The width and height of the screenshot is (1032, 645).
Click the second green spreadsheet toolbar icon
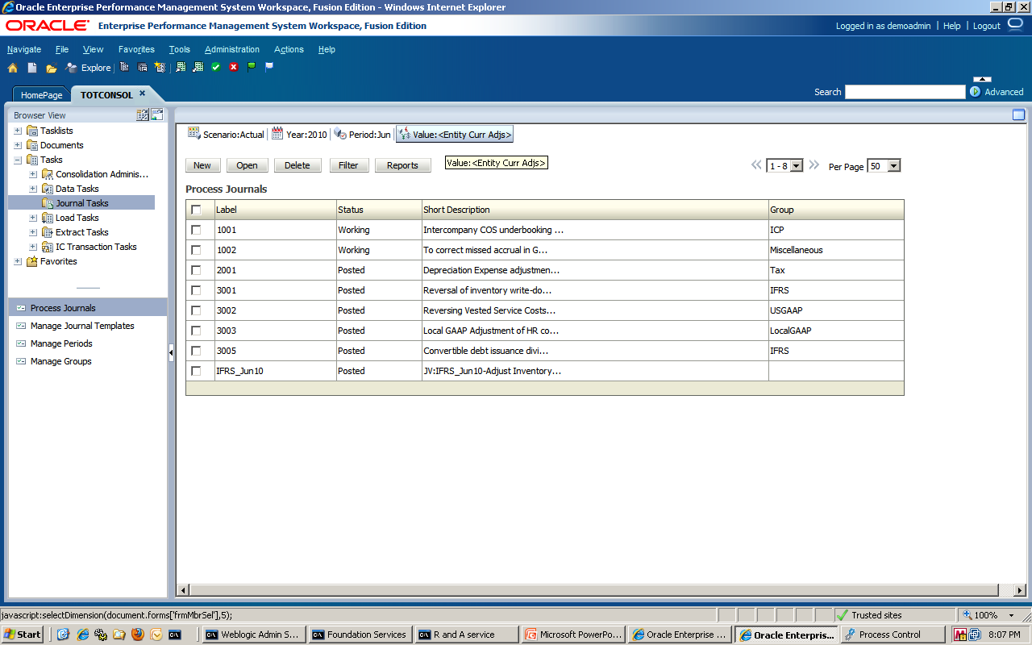[198, 67]
